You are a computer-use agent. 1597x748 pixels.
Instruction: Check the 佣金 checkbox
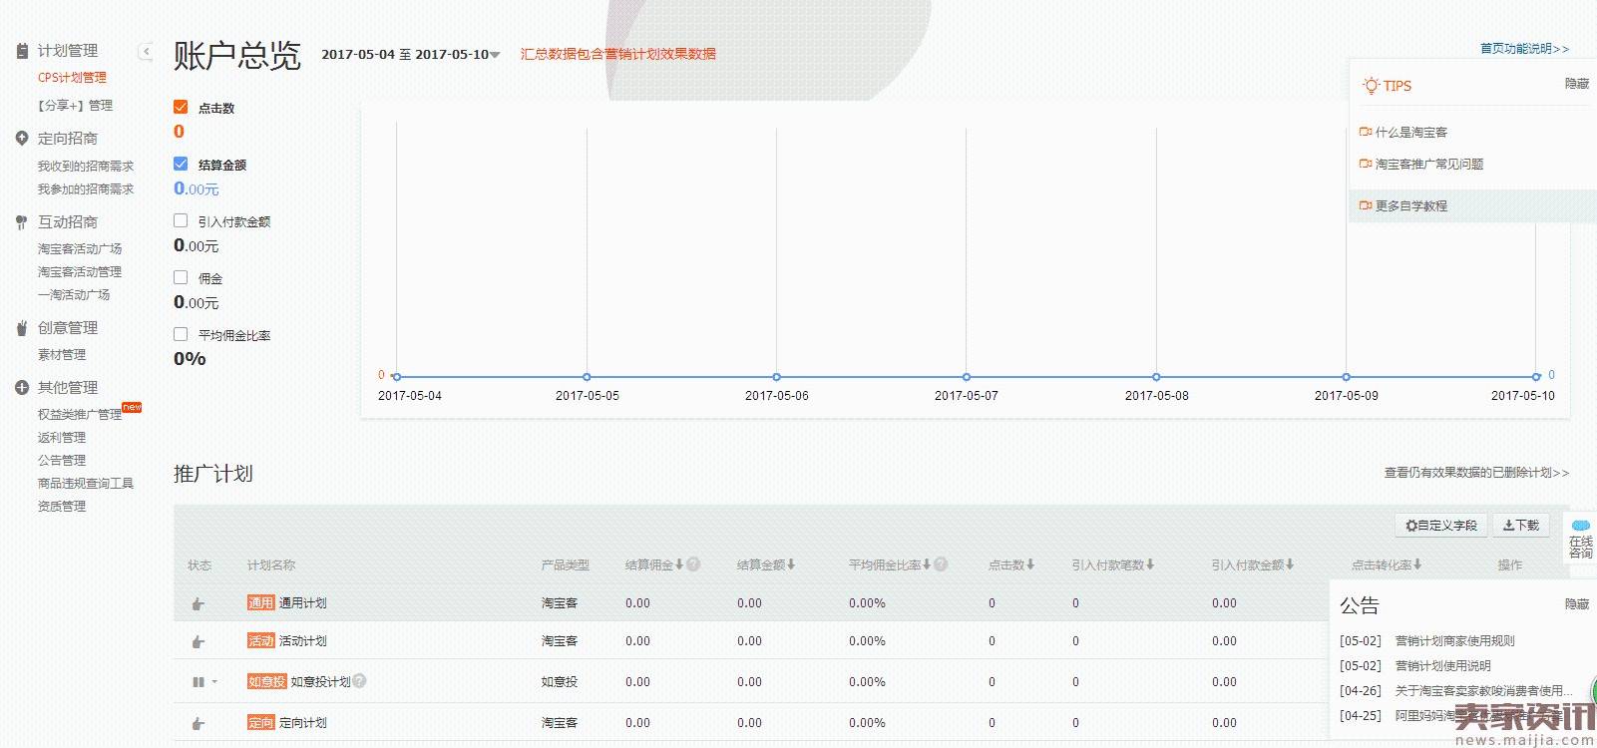point(181,277)
